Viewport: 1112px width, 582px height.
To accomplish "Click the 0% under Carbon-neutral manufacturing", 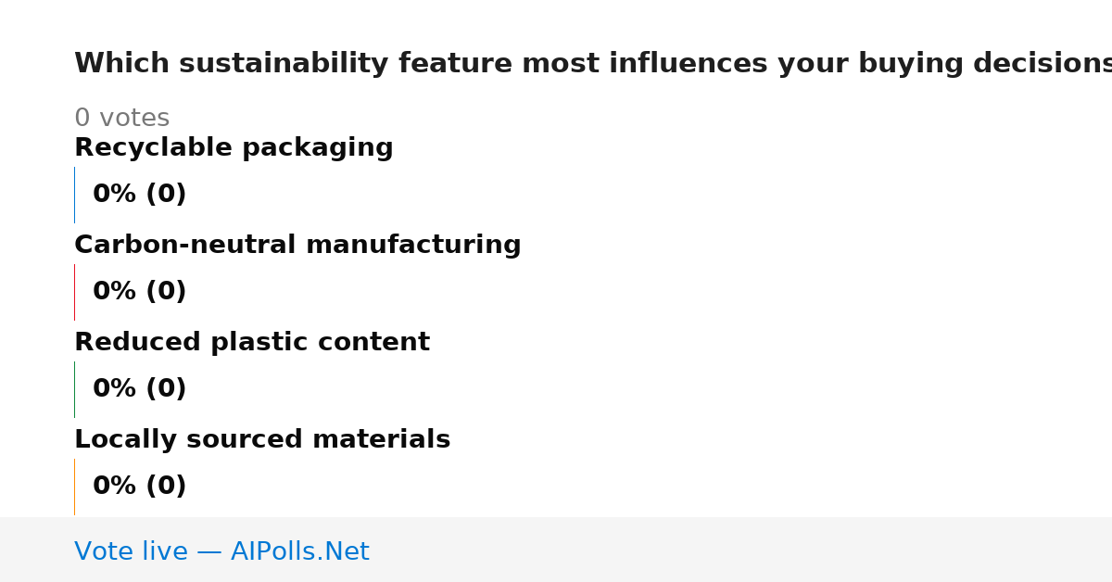I will [x=115, y=292].
